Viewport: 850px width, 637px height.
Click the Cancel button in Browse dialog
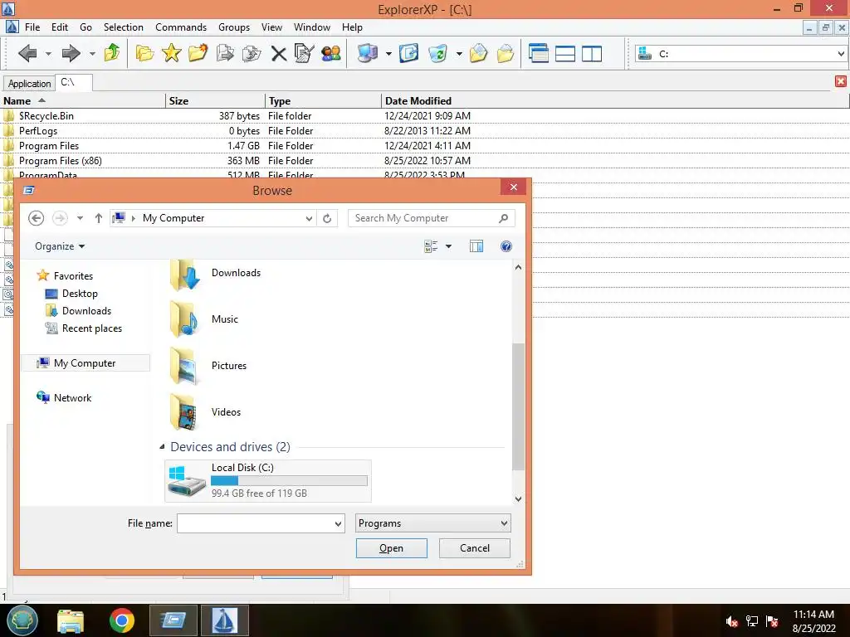tap(474, 548)
